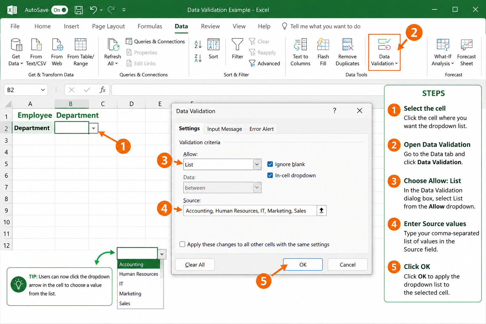Click Edit Links command

[x=141, y=63]
